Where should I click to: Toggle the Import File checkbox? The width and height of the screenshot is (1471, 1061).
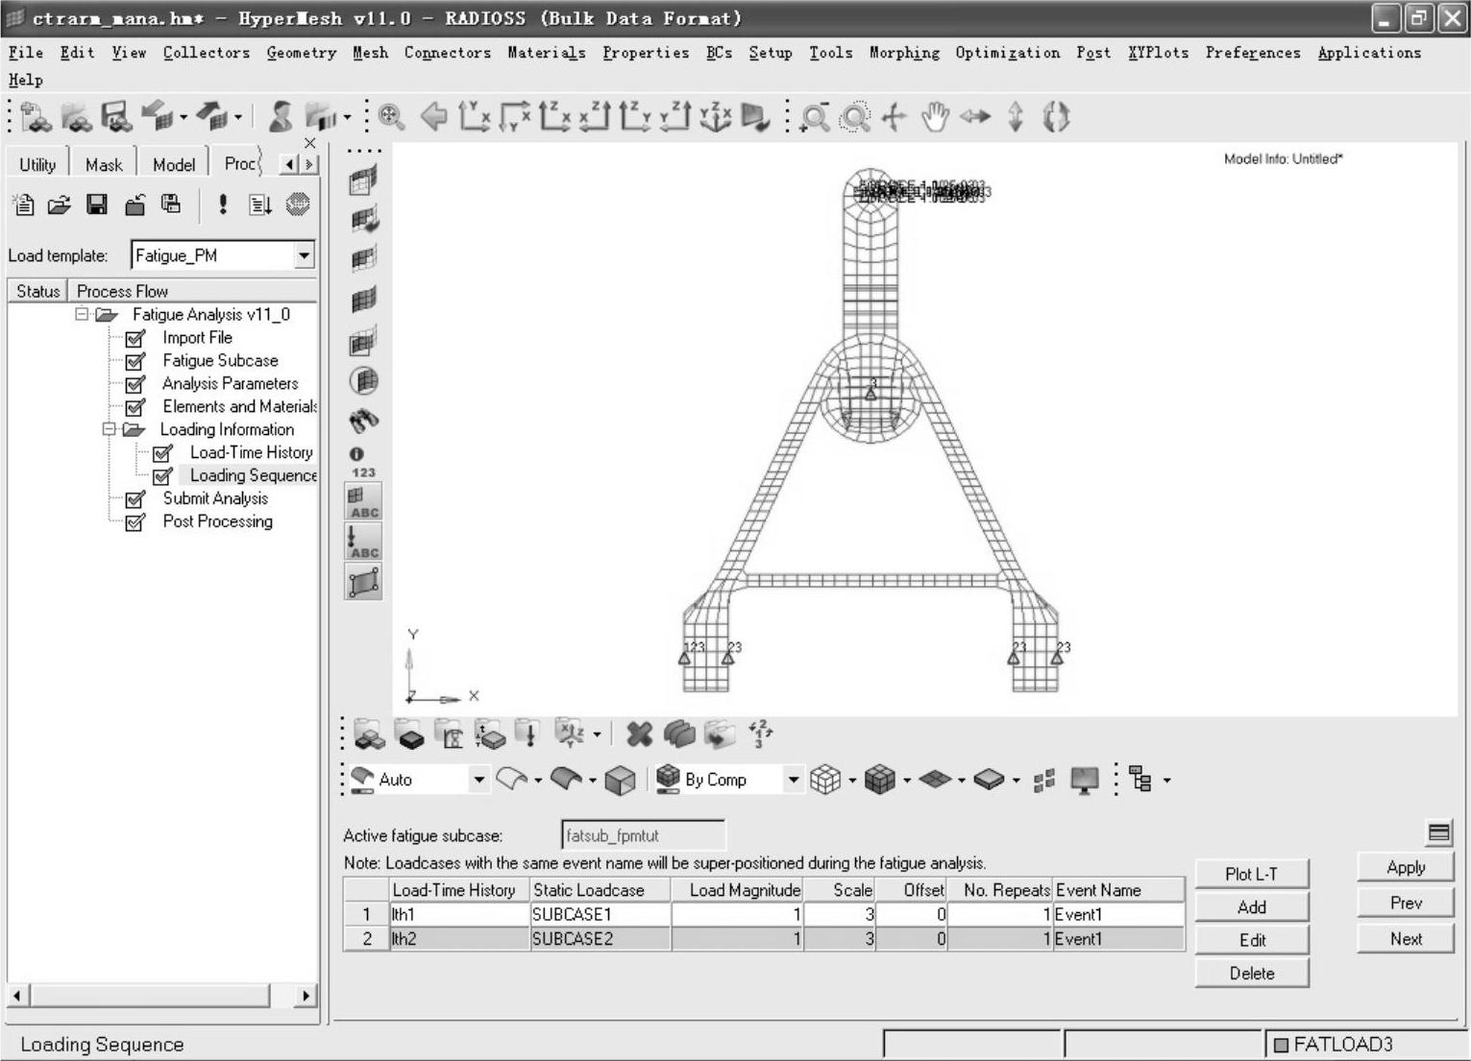point(135,338)
